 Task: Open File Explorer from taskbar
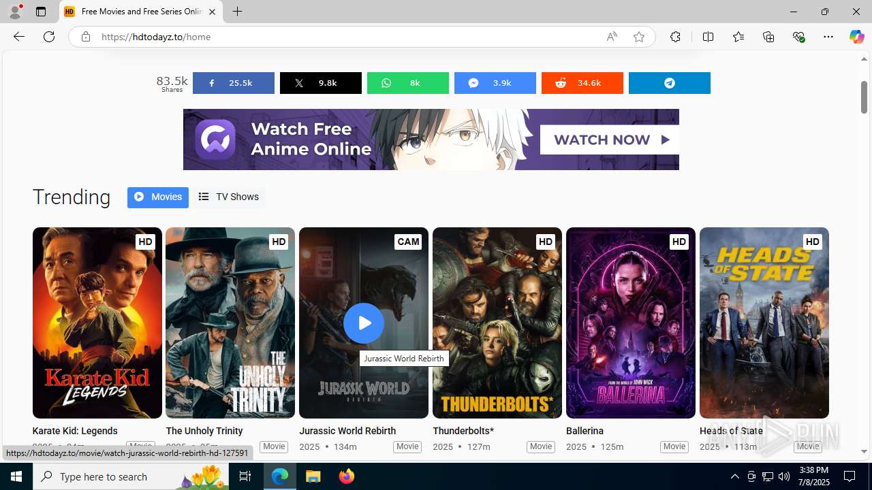[x=313, y=476]
